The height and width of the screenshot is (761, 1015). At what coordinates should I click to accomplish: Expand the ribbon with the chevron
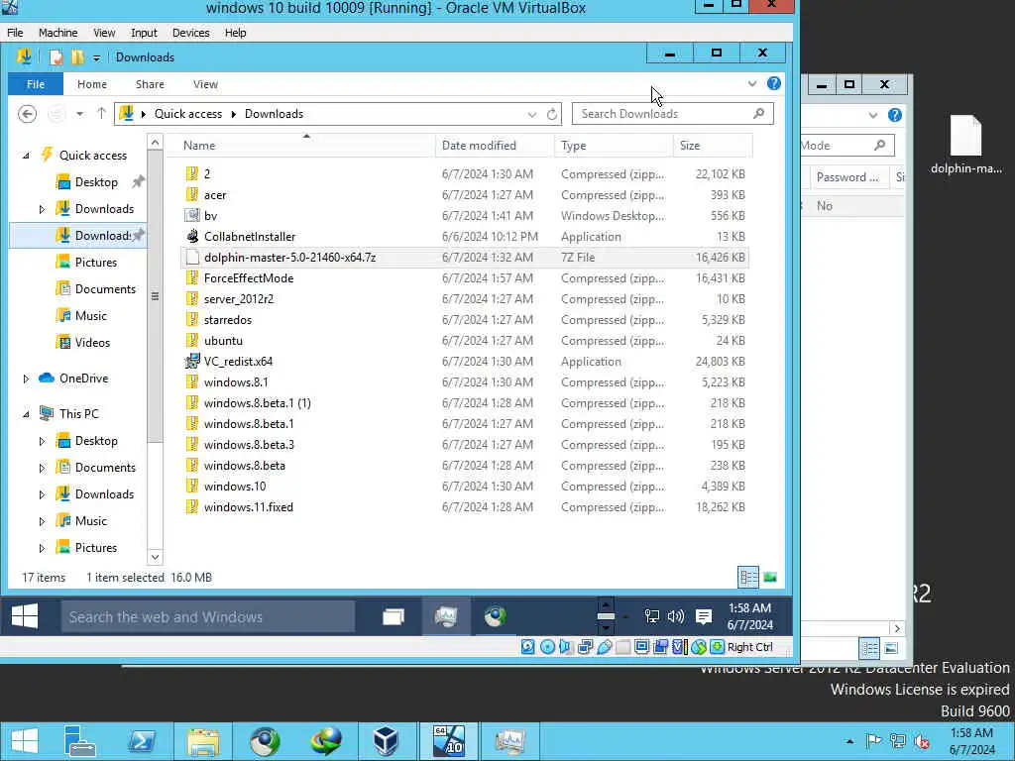click(752, 83)
